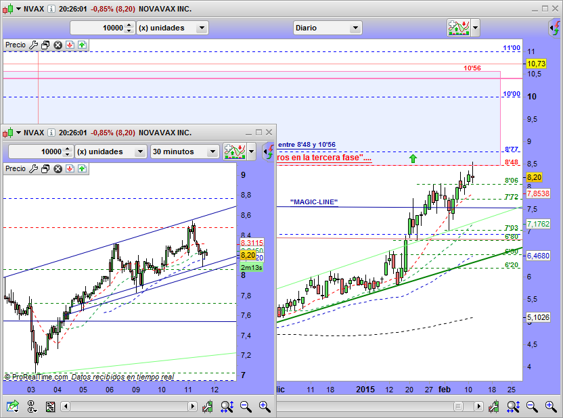
Task: Select the "entre 8'48 y 10'56" annotation
Action: 307,145
